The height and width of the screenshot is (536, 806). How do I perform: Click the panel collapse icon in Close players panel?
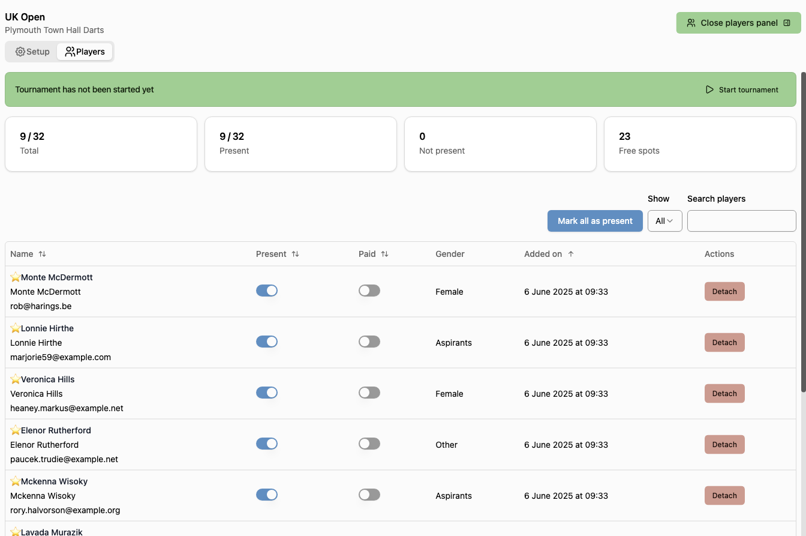pos(787,23)
